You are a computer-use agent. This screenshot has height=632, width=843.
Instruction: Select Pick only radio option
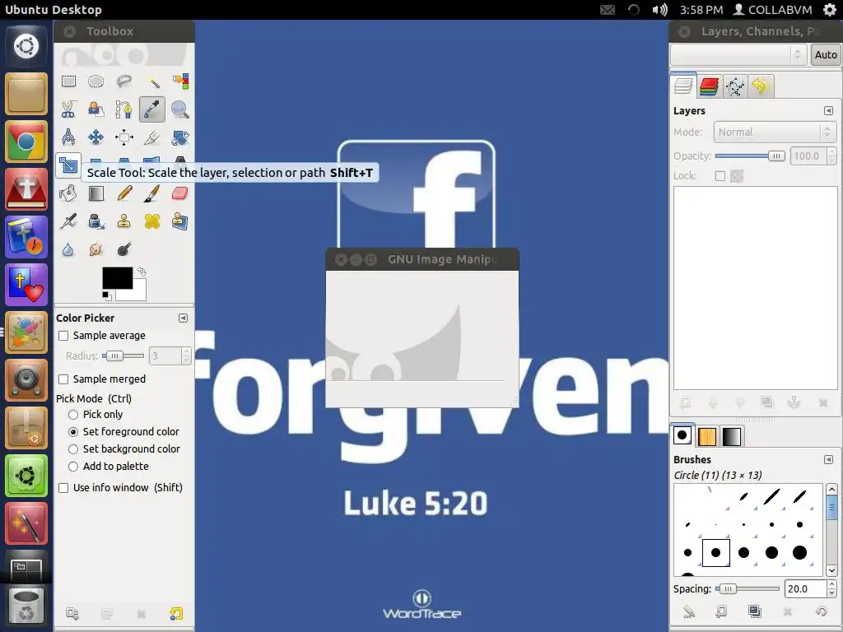point(73,415)
